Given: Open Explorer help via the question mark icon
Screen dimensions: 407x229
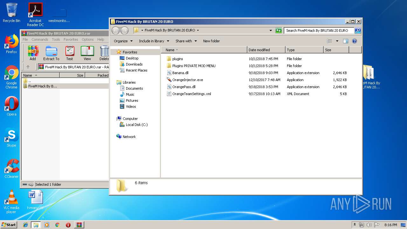Looking at the screenshot, I should (355, 41).
